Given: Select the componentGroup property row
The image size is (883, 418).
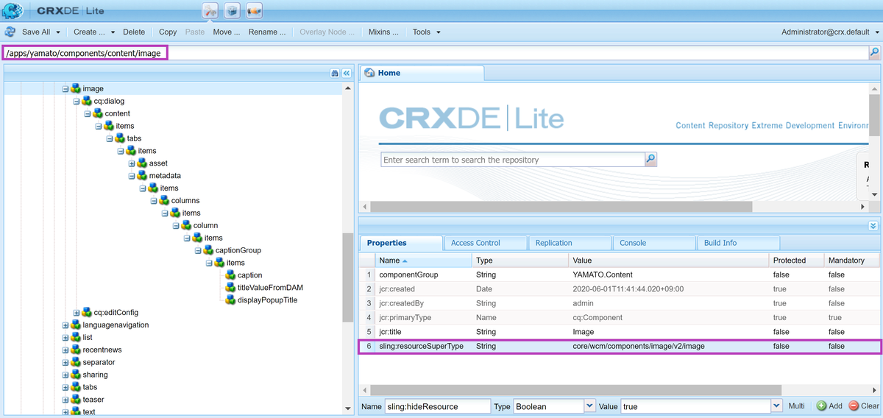Looking at the screenshot, I should click(619, 274).
